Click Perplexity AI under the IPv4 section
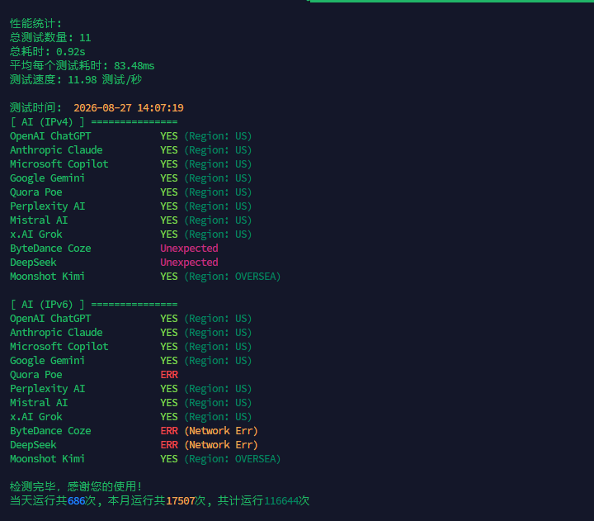594x521 pixels. [47, 206]
